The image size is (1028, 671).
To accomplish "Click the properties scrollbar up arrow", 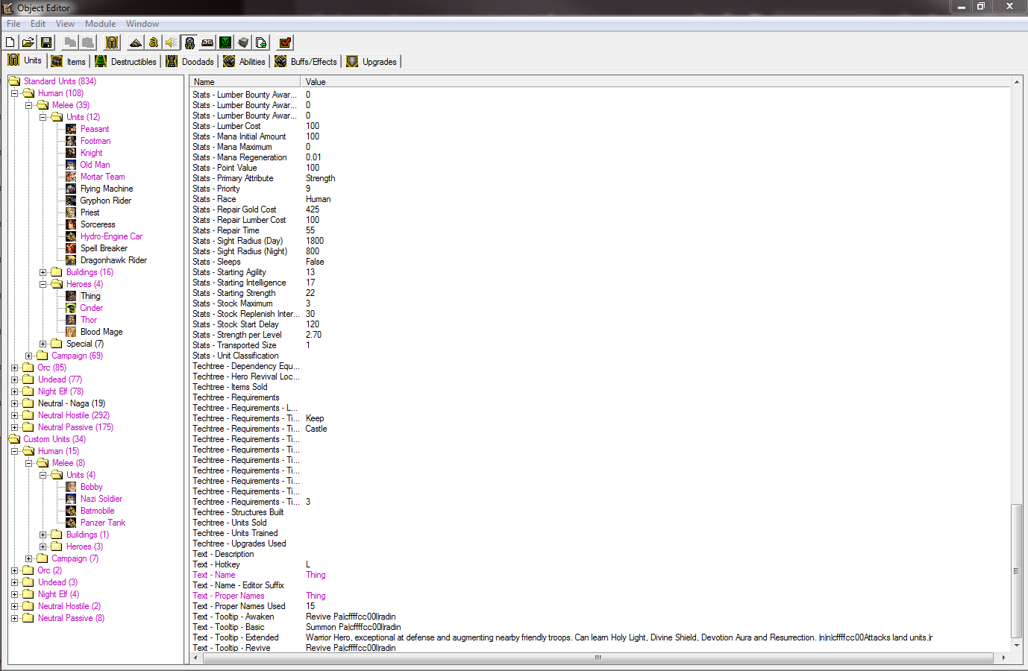I will [x=1016, y=81].
